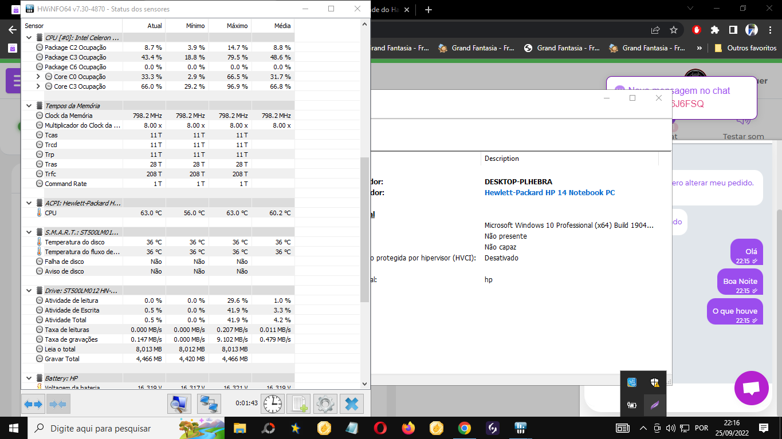
Task: Open Hewlett-Packard HP 14 Notebook PC link
Action: 550,193
